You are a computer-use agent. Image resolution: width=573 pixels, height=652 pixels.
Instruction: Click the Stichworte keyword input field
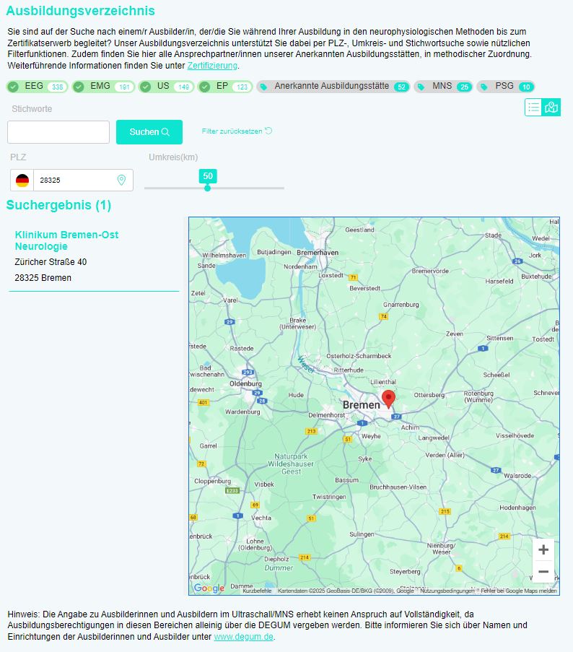(58, 132)
